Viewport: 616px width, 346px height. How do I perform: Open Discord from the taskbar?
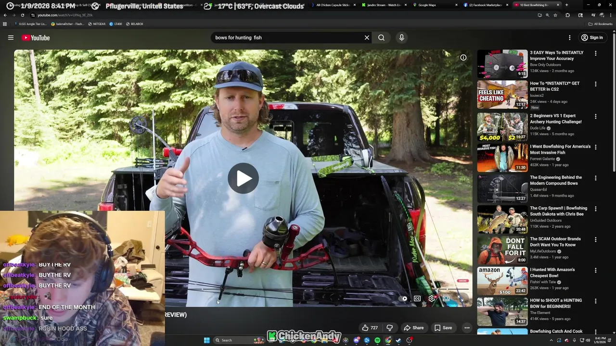click(x=357, y=340)
